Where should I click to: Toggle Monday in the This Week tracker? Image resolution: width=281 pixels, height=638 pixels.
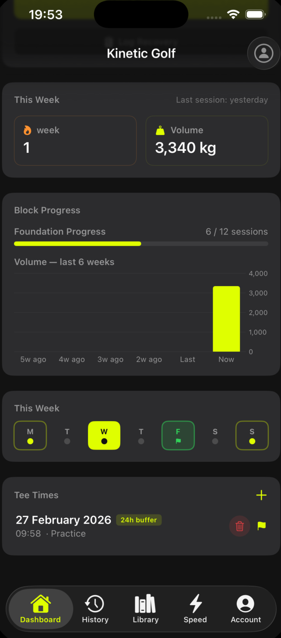coord(30,435)
